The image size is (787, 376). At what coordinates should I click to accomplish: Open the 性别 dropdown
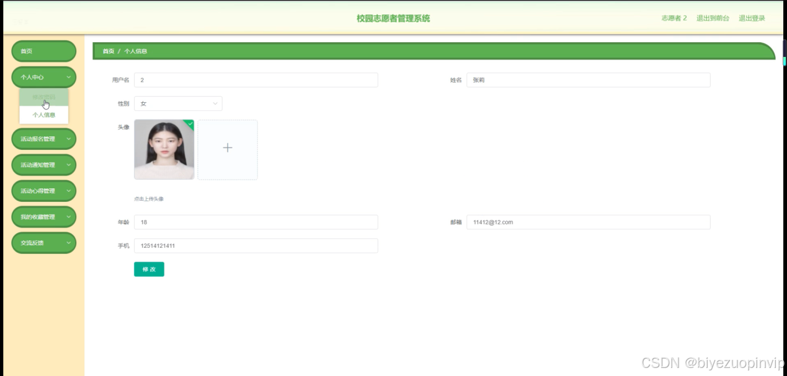(x=178, y=103)
